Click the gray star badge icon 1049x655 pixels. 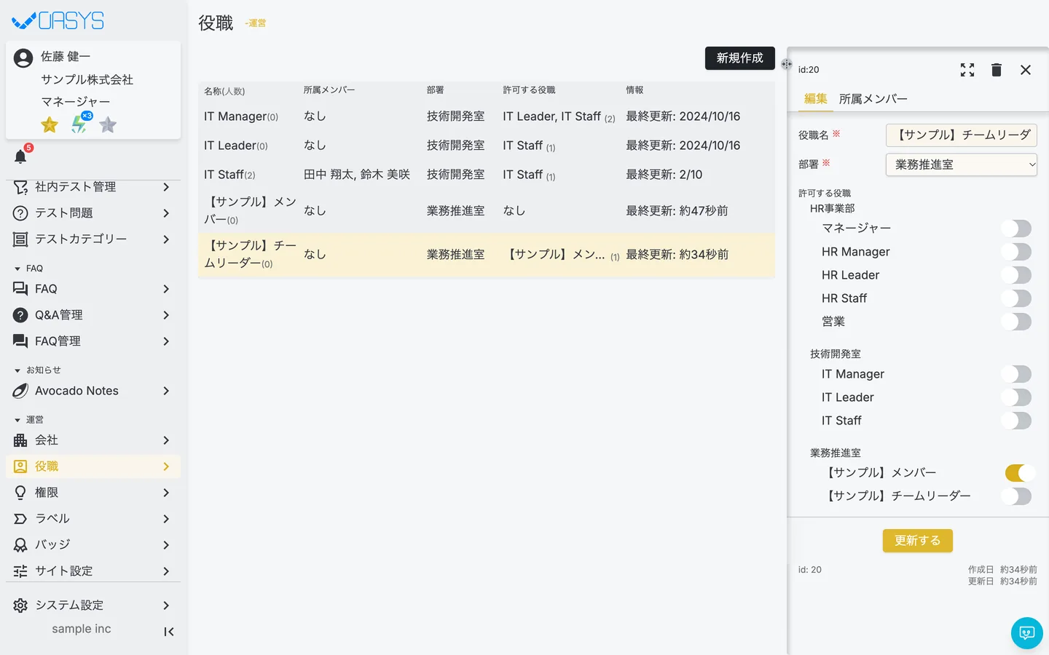tap(108, 124)
